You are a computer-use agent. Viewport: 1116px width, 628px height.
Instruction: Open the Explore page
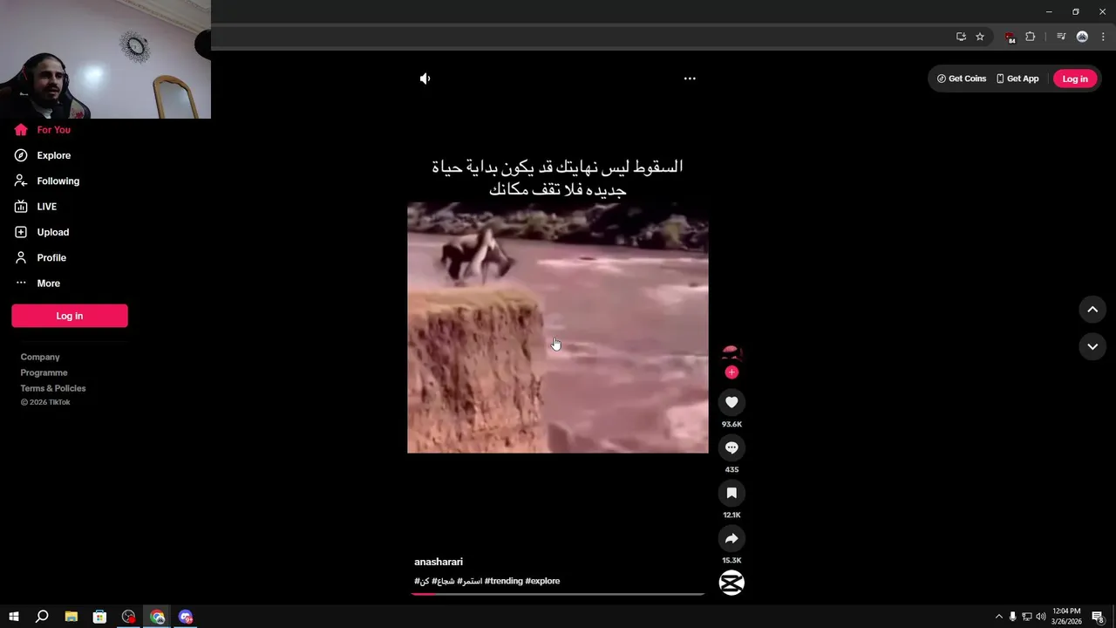coord(54,155)
